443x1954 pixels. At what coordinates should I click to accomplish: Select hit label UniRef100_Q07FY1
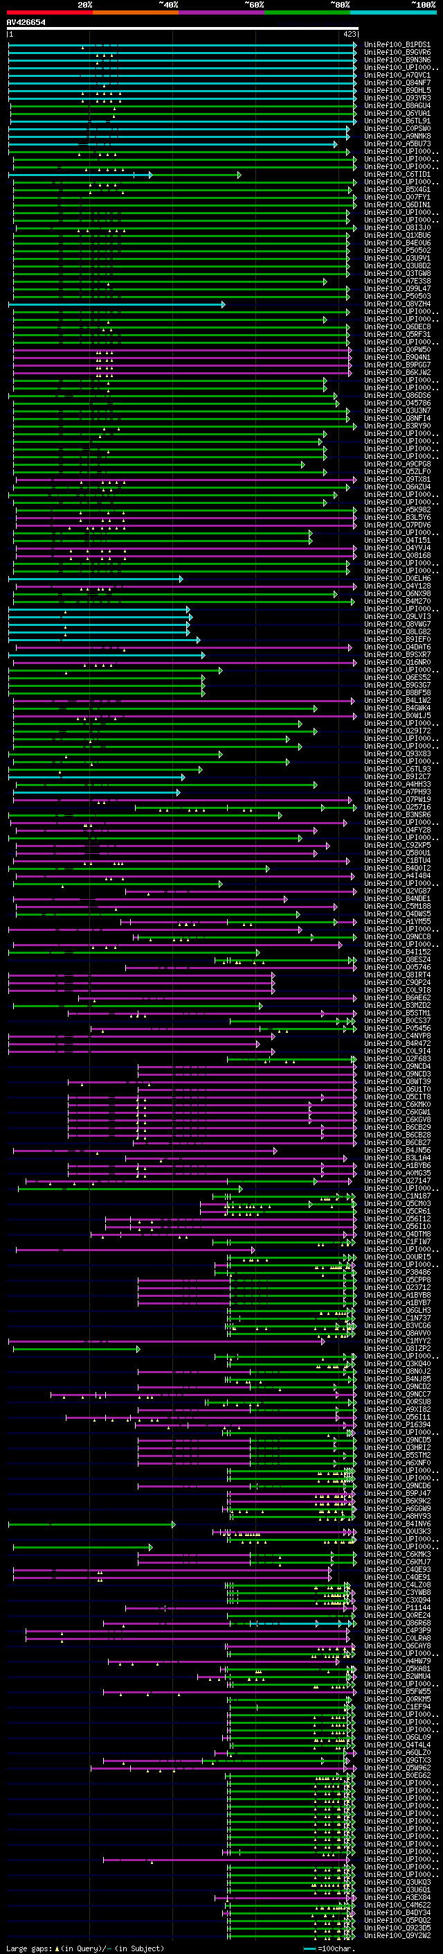[x=397, y=198]
